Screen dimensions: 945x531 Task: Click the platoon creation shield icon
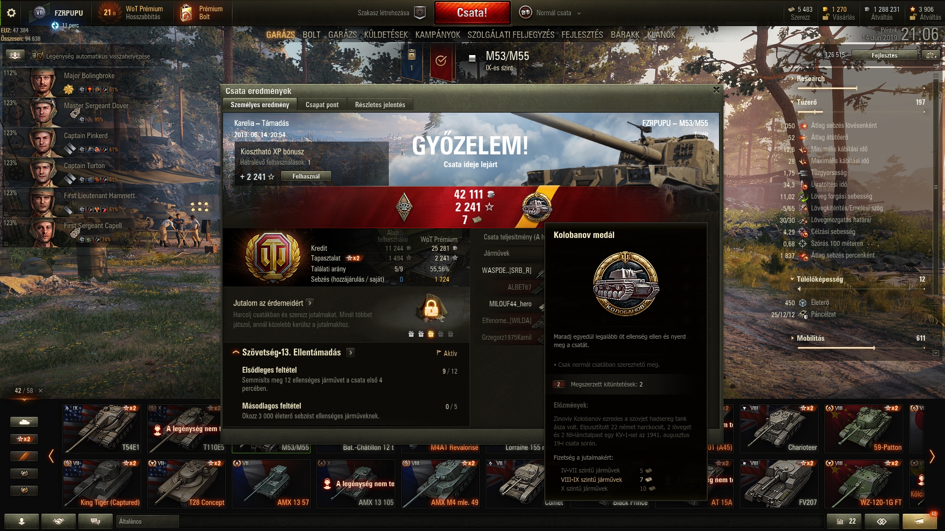click(x=420, y=13)
